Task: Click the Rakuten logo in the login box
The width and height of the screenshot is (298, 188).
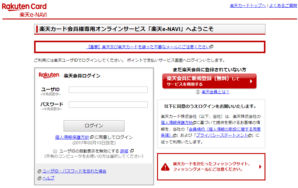Action: 49,75
